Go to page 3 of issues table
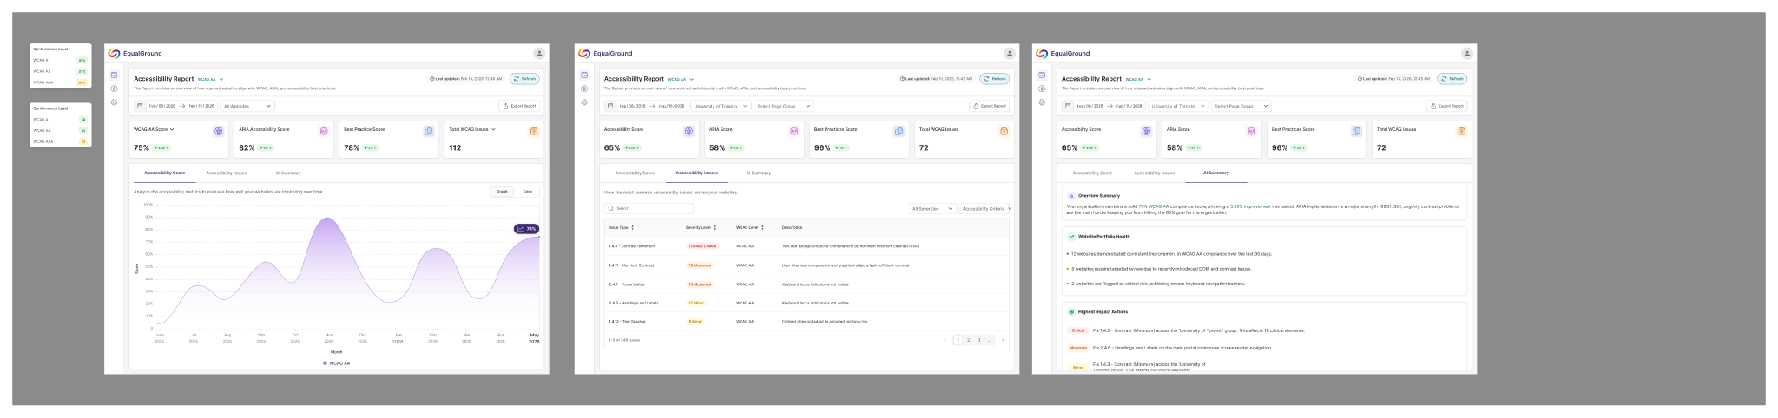Screen dimensions: 1778x418 point(978,340)
